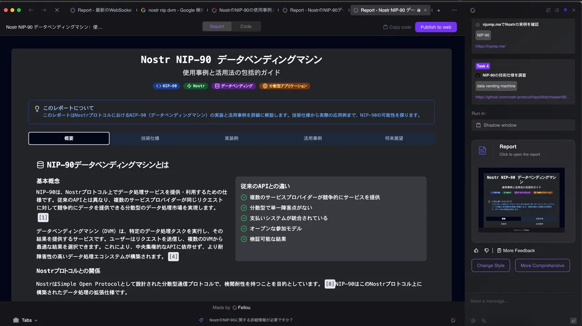Click Publish to web button
Viewport: 582px width, 326px height.
point(436,27)
